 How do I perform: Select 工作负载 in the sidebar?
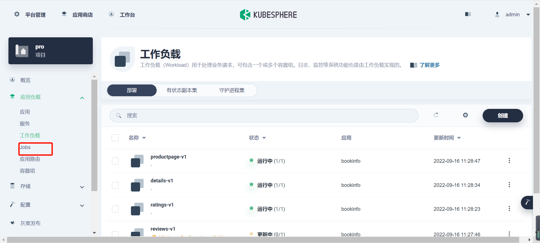[30, 136]
